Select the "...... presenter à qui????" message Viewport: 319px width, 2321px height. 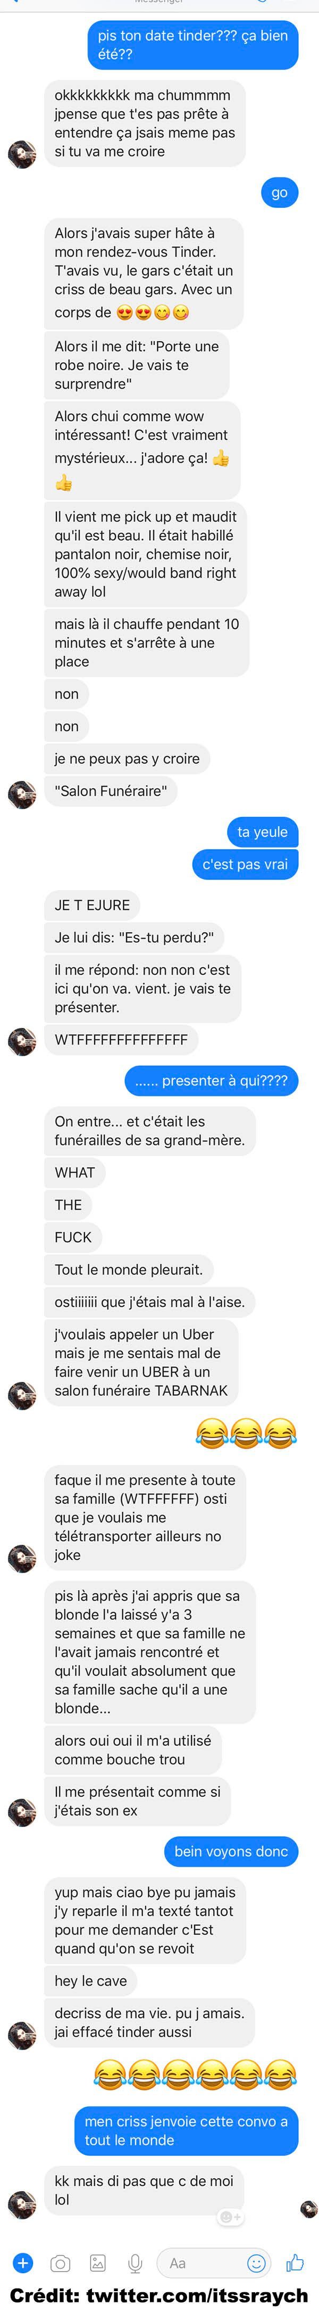coord(211,1080)
